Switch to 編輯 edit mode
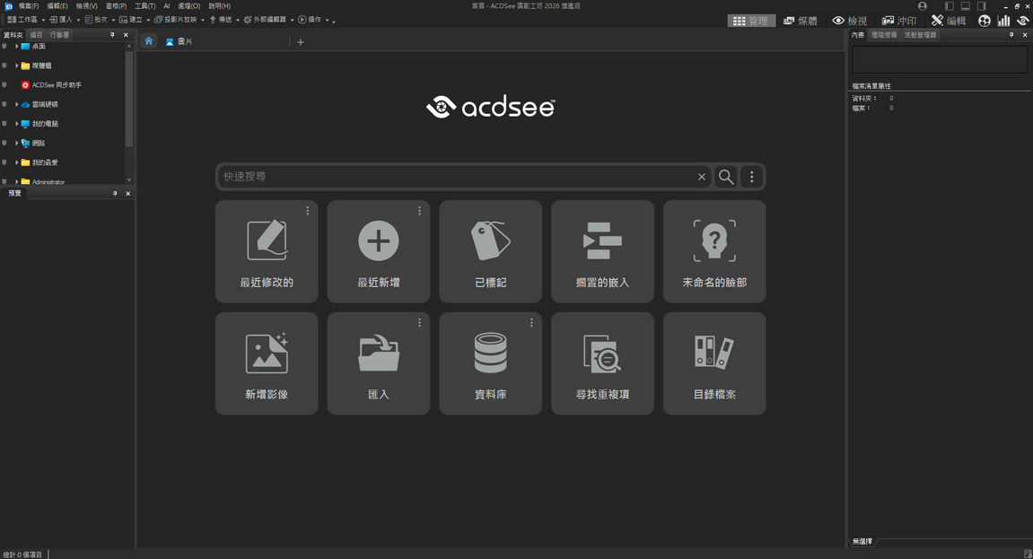 tap(948, 21)
